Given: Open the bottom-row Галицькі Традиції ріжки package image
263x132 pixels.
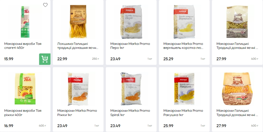Looking at the screenshot, I should 237,89.
